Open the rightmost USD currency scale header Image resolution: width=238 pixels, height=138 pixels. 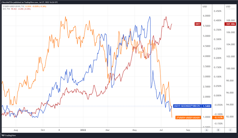pos(228,7)
